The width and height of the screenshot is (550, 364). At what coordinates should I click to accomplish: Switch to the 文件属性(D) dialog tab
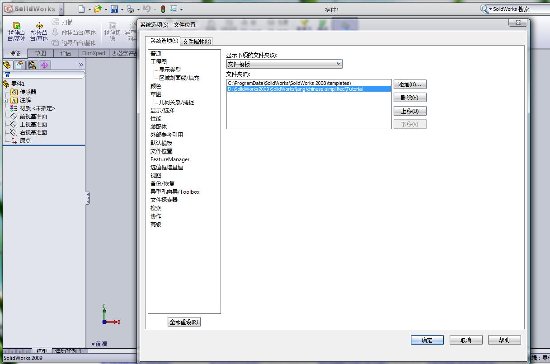click(x=197, y=42)
